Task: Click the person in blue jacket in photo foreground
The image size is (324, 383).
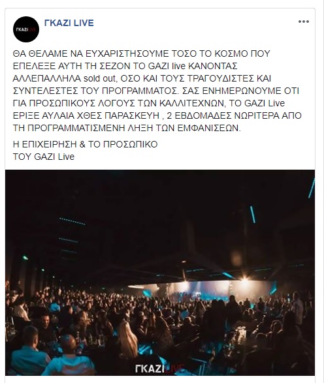Action: 69,356
